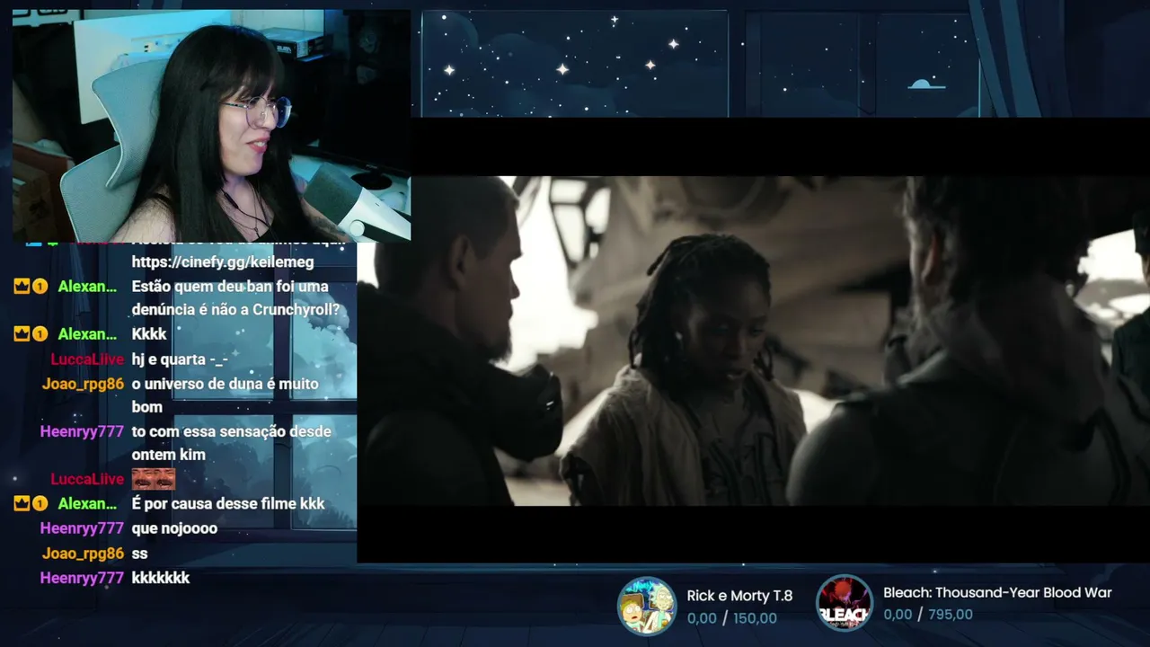Select Joao_rpg86 on the 'universo de duna' message

[83, 384]
